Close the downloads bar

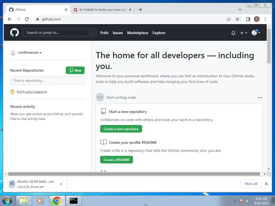coord(266,184)
